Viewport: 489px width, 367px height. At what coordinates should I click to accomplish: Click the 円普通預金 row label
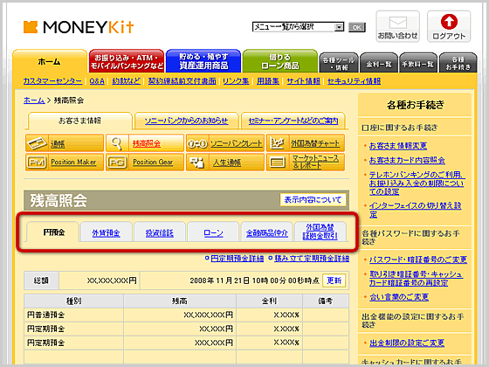(x=45, y=315)
